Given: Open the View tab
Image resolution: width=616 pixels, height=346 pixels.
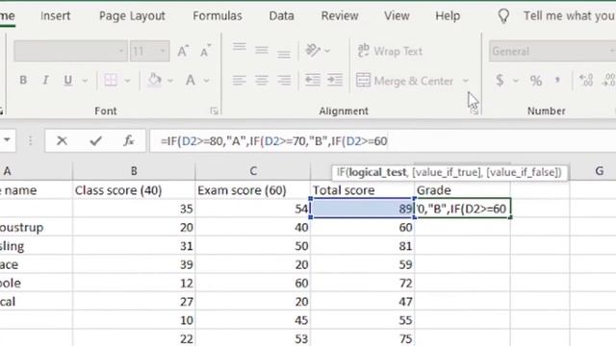Looking at the screenshot, I should [x=397, y=15].
